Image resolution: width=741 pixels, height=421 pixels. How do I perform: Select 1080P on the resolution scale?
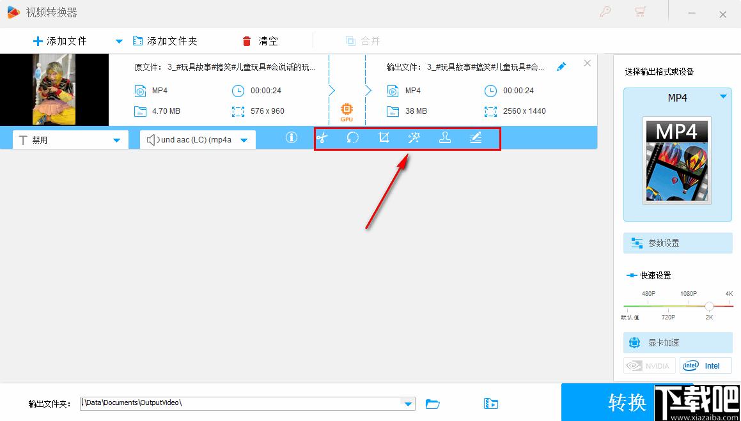click(689, 294)
